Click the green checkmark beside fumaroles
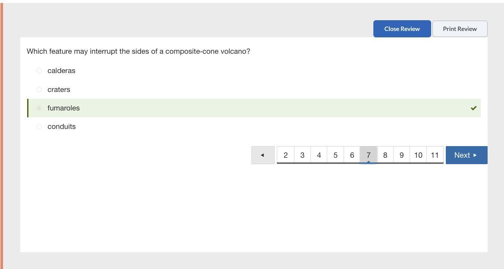Image resolution: width=504 pixels, height=269 pixels. (x=473, y=108)
